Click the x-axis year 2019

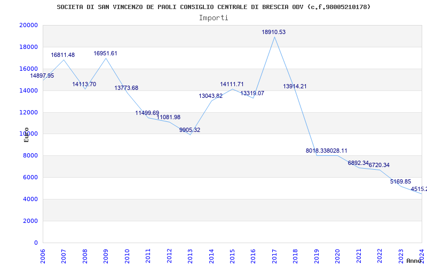317,256
